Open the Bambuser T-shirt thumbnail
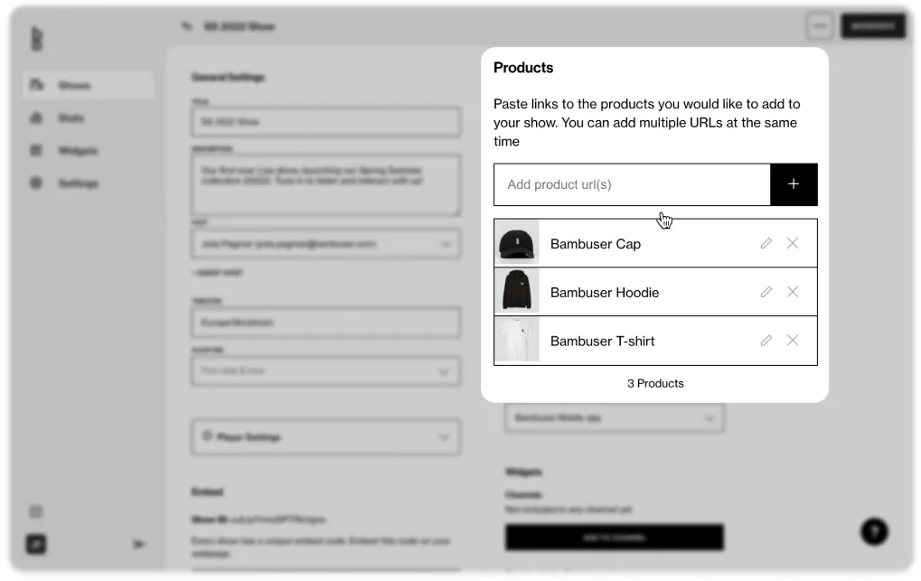Viewport: 921px width, 581px height. coord(517,341)
